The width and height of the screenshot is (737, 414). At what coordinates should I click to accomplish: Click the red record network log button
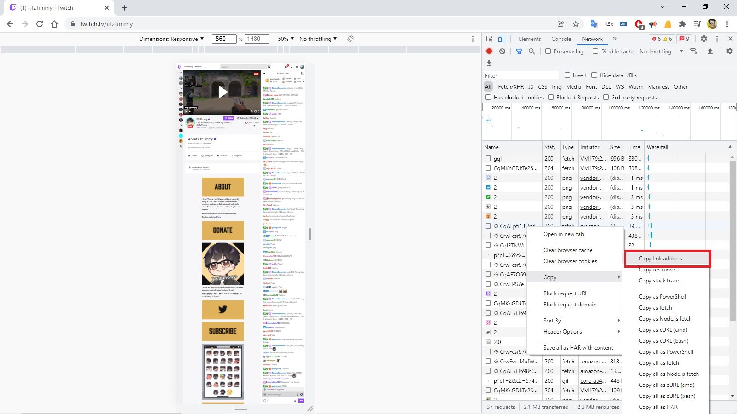coord(489,51)
